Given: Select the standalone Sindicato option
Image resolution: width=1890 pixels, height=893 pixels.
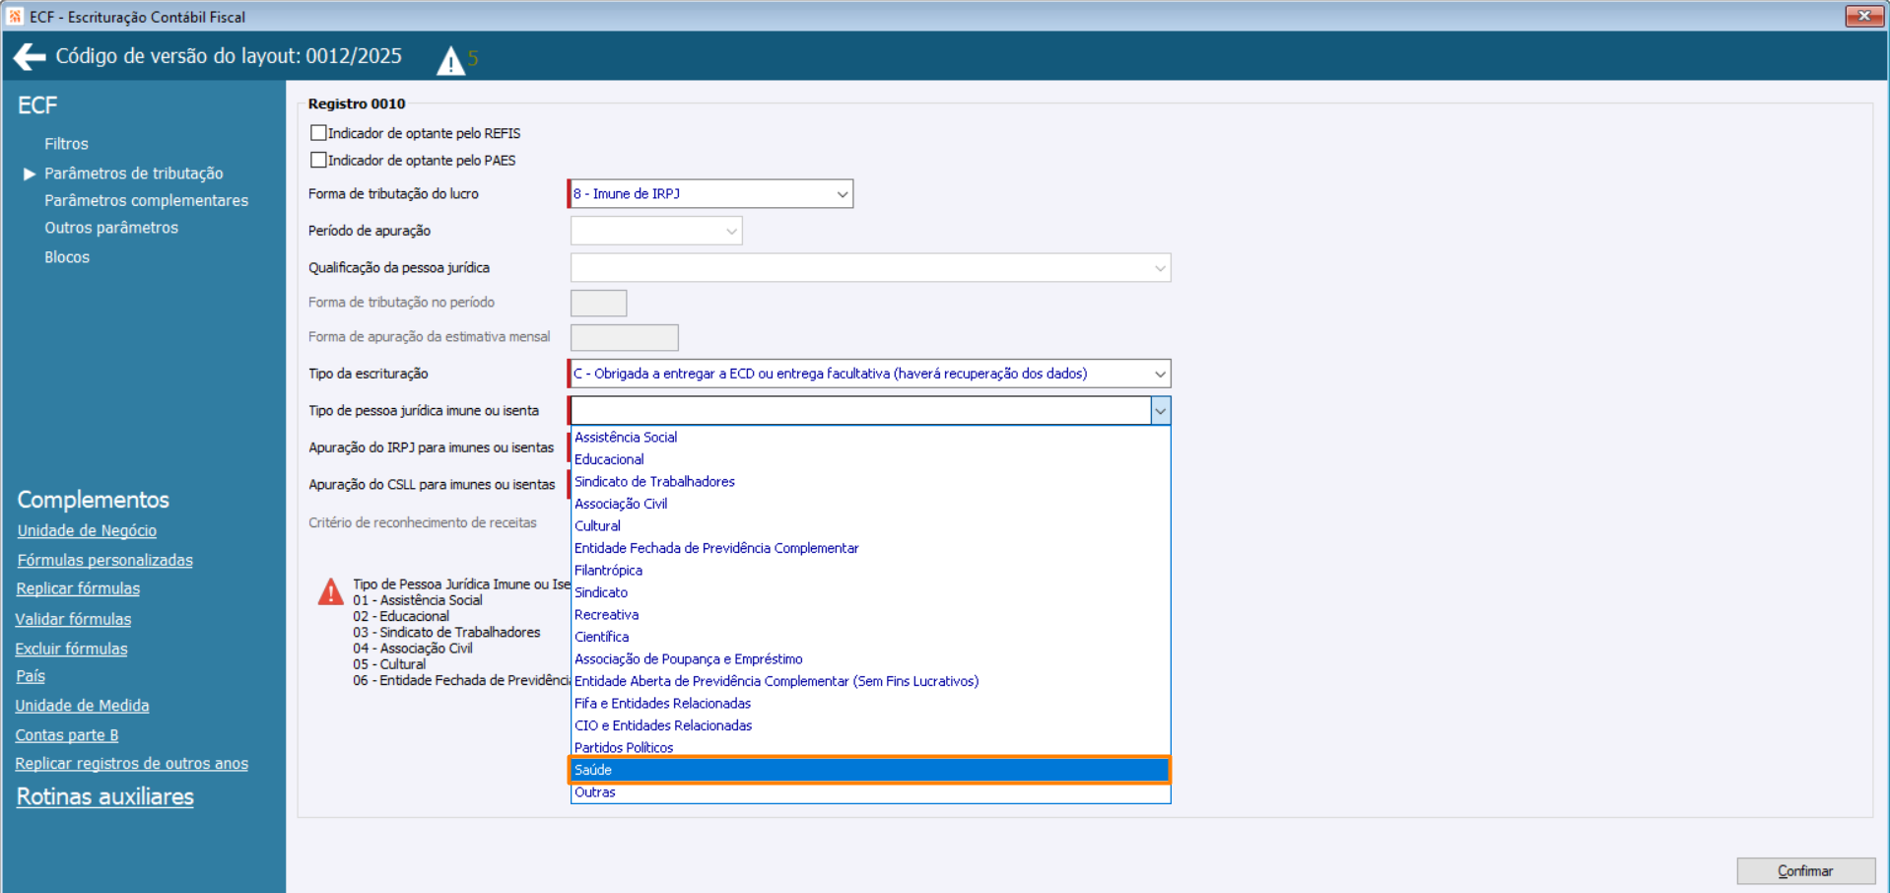Looking at the screenshot, I should (870, 592).
